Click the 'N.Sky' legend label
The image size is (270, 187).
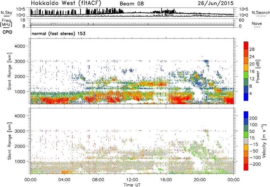(x=6, y=12)
